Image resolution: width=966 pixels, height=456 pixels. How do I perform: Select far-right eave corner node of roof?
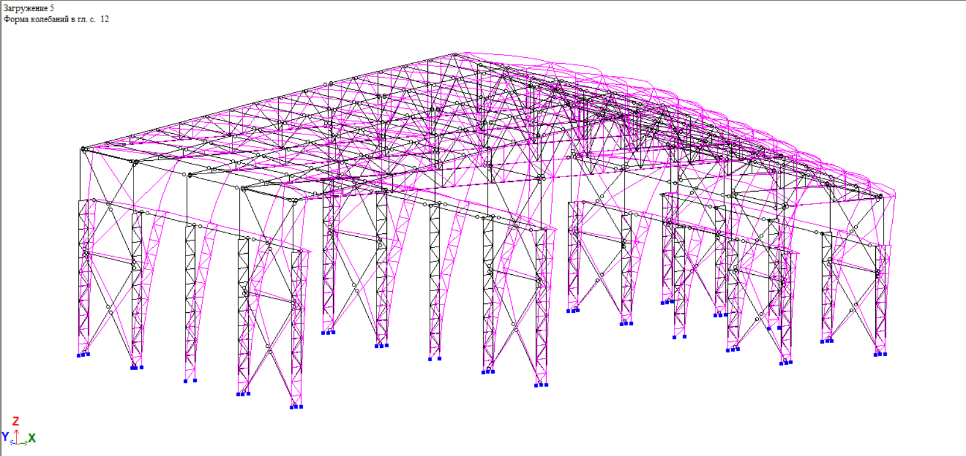[x=880, y=196]
